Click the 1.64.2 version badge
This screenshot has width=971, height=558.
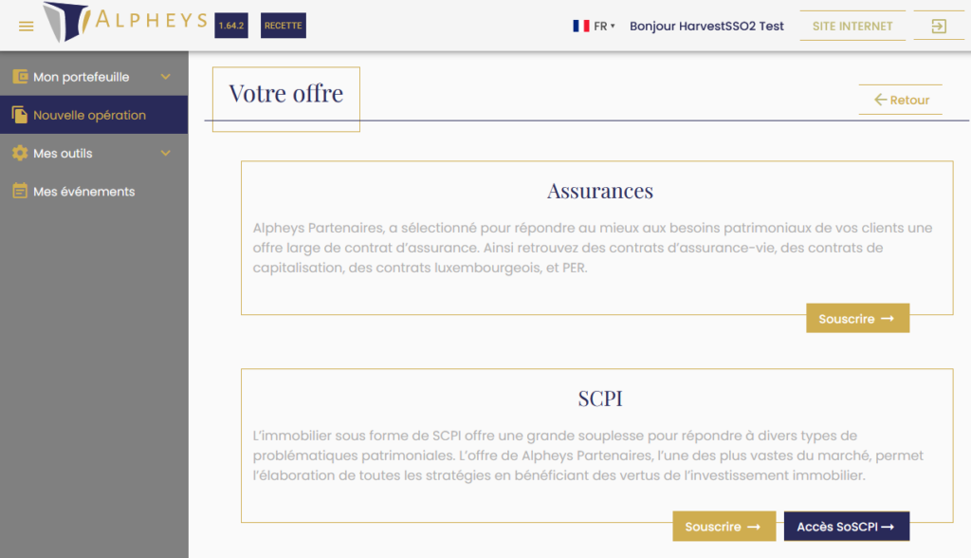click(231, 26)
